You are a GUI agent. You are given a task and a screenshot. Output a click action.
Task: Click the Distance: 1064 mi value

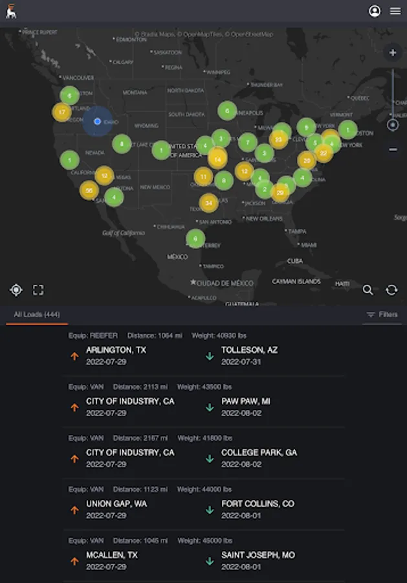(x=155, y=336)
